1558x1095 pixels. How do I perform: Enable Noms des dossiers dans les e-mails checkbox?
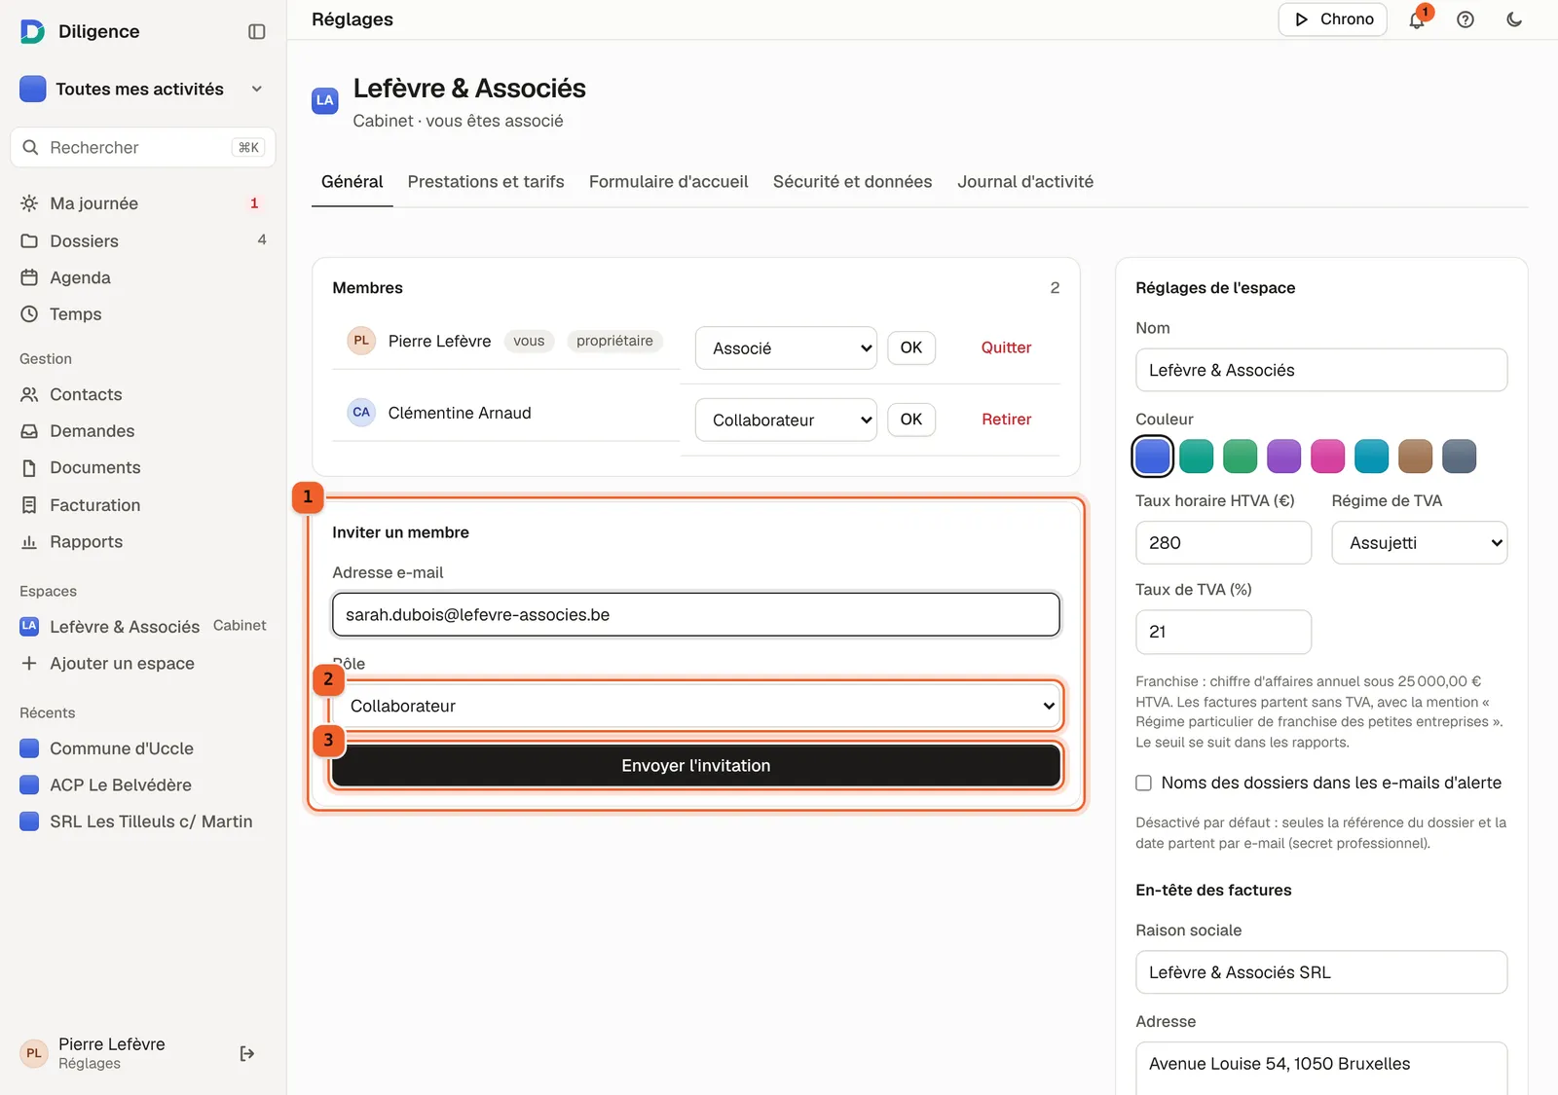pos(1144,783)
